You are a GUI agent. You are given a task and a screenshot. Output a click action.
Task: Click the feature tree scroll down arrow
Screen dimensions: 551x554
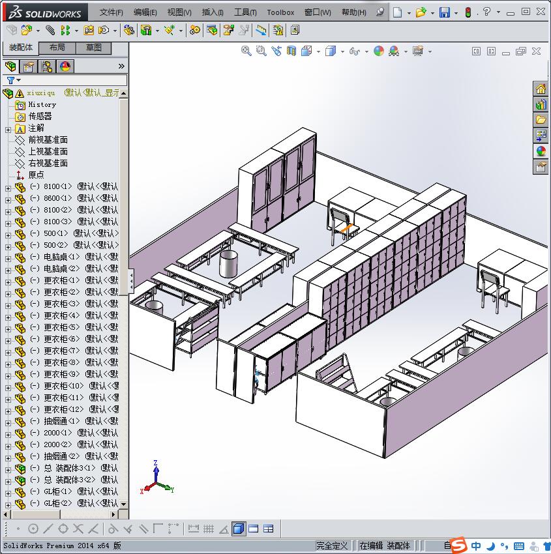coord(123,504)
